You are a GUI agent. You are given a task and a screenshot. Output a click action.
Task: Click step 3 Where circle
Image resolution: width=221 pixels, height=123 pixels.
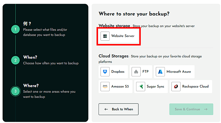15,91
